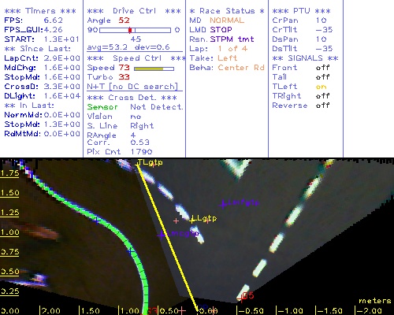Image resolution: width=394 pixels, height=315 pixels.
Task: Click the 'N+T [no DC search]' text
Action: (x=132, y=87)
